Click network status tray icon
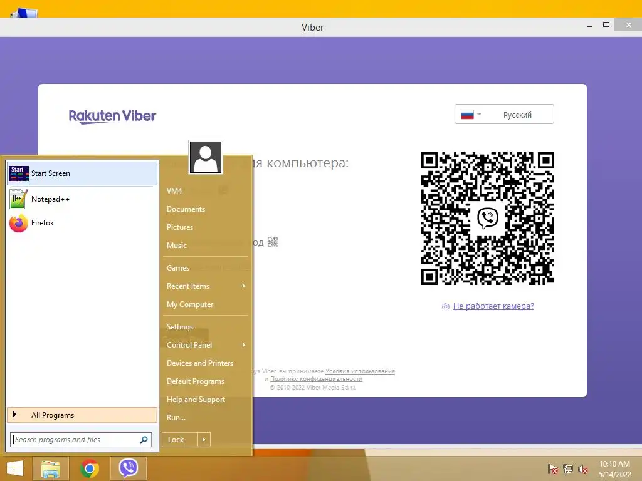642x481 pixels. point(568,469)
